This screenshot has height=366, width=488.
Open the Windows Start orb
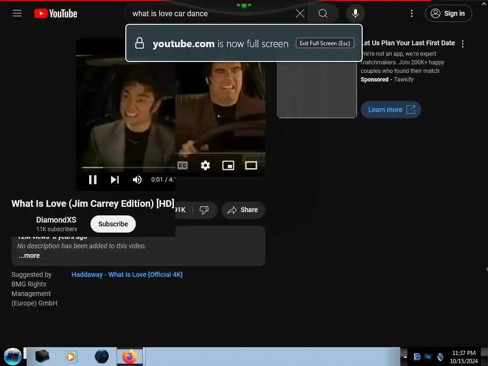[12, 356]
